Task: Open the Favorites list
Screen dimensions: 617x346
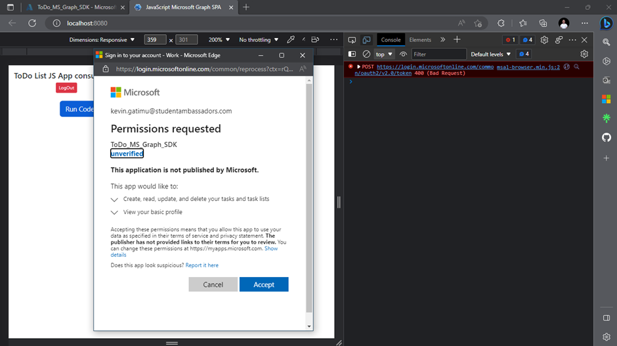Action: [x=523, y=23]
